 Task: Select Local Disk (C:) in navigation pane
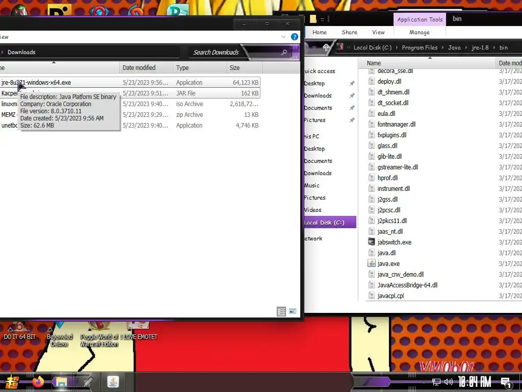tap(330, 223)
